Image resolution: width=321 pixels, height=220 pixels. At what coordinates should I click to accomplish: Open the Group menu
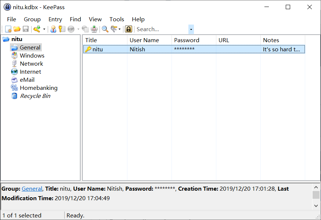[32, 19]
